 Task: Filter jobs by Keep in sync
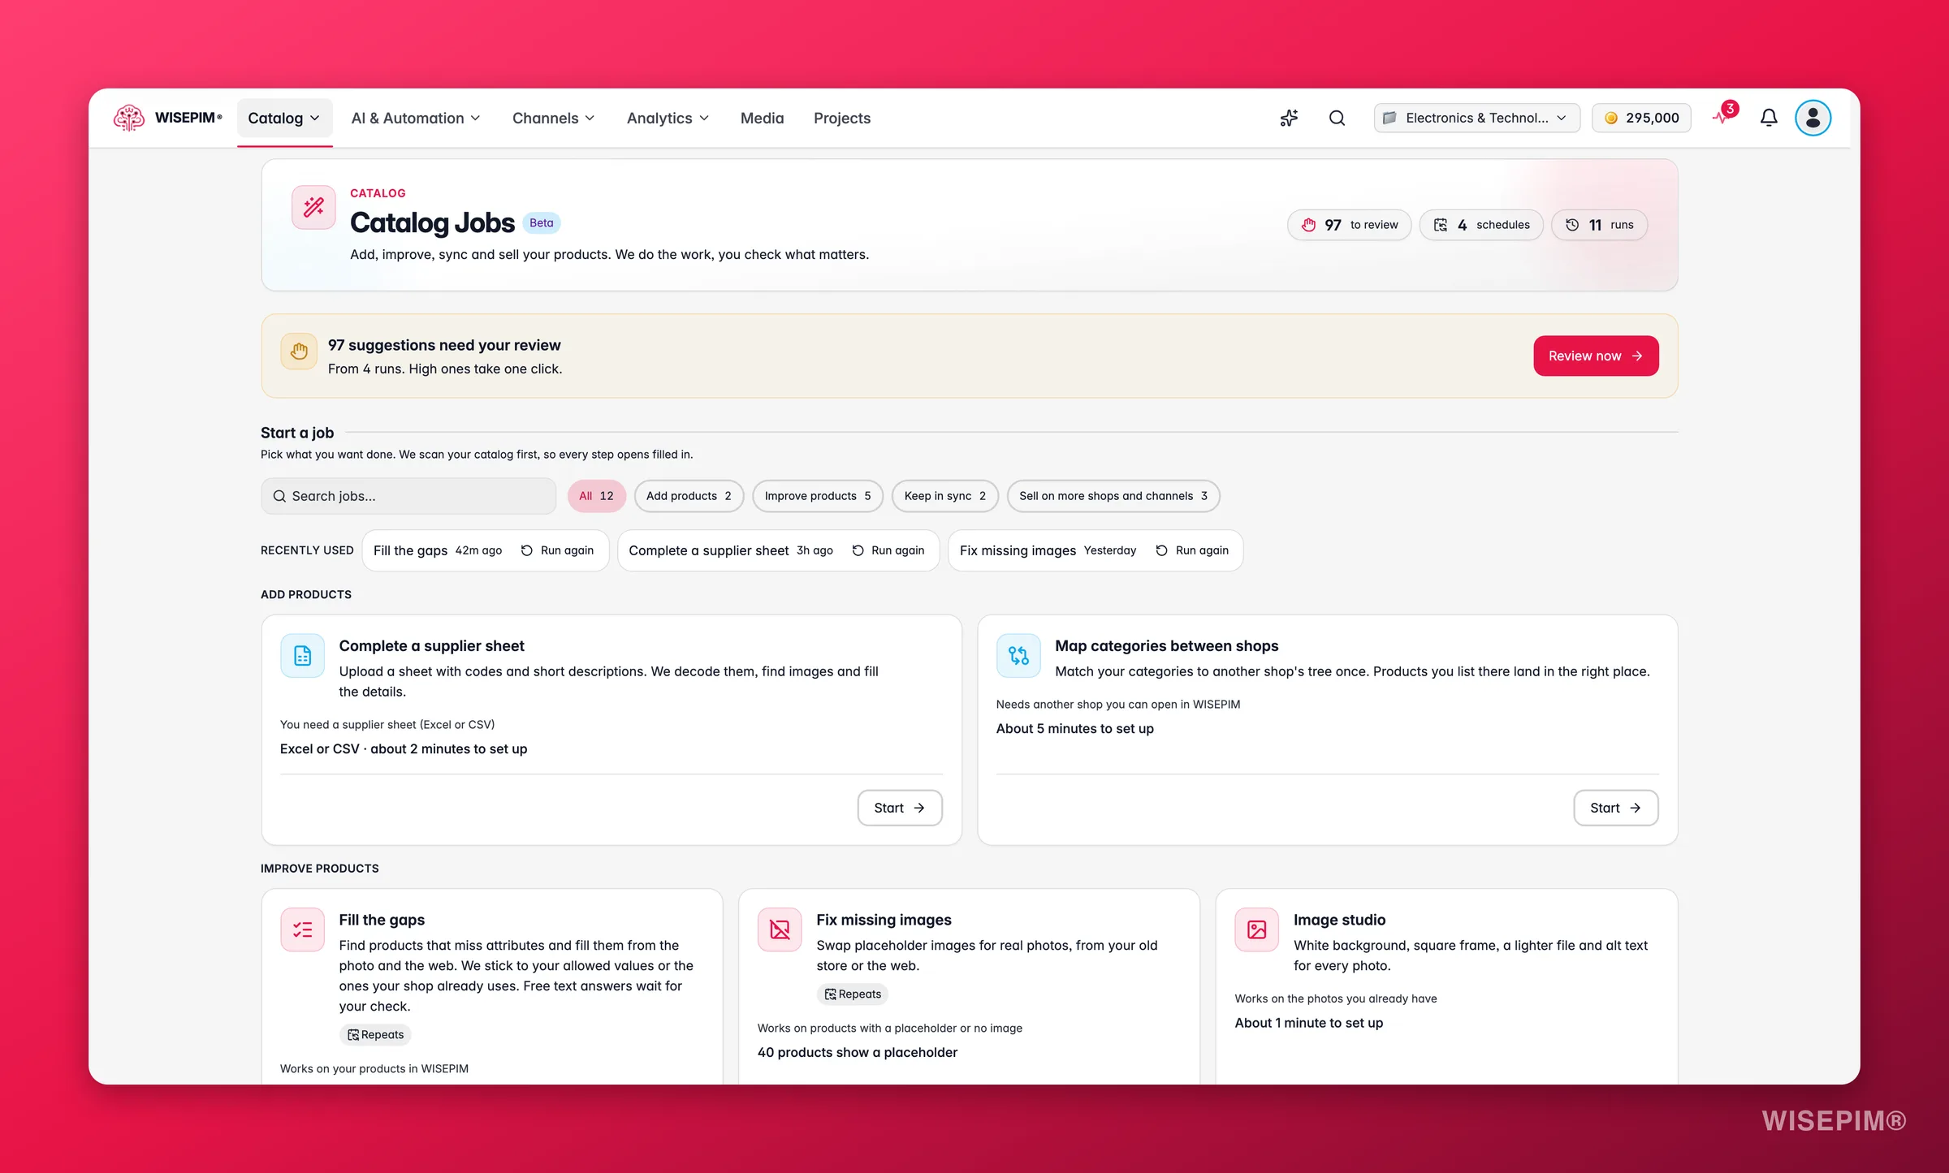point(945,496)
